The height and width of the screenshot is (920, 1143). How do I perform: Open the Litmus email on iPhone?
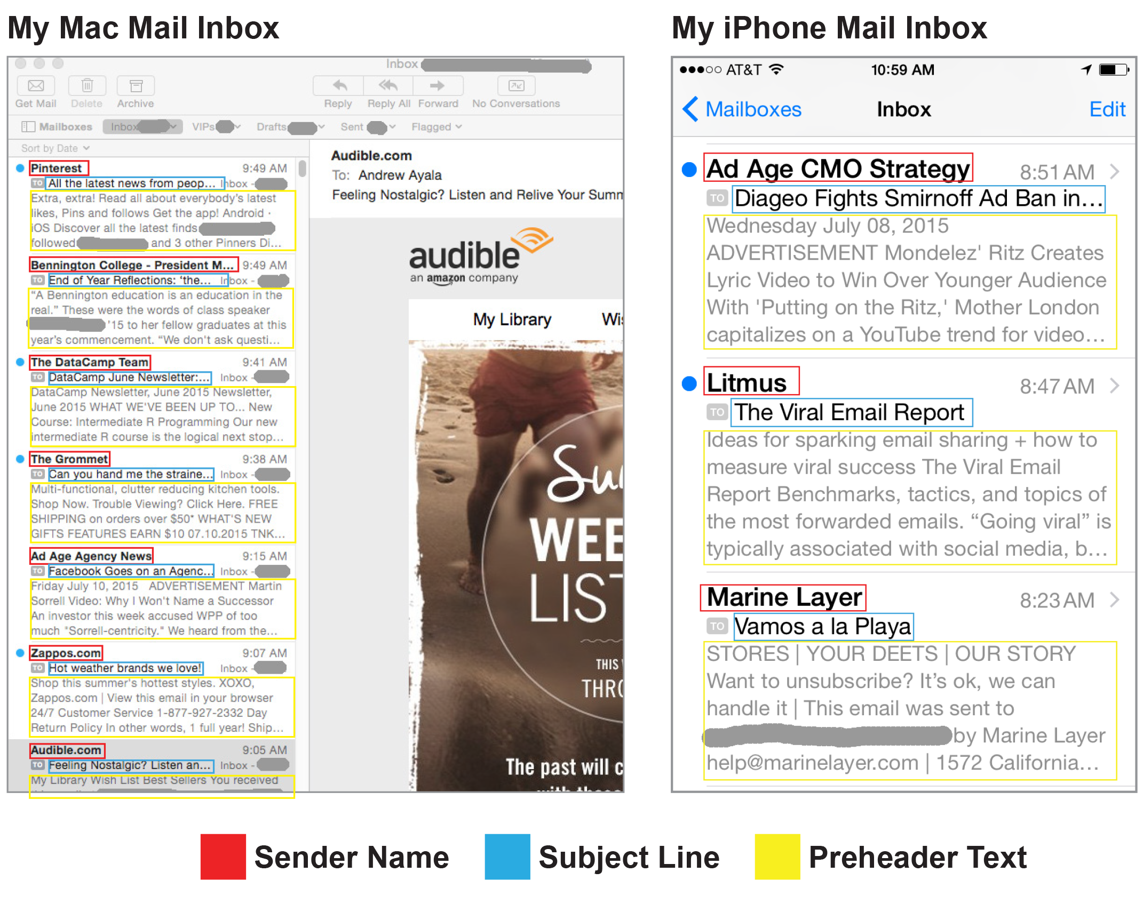click(x=904, y=465)
